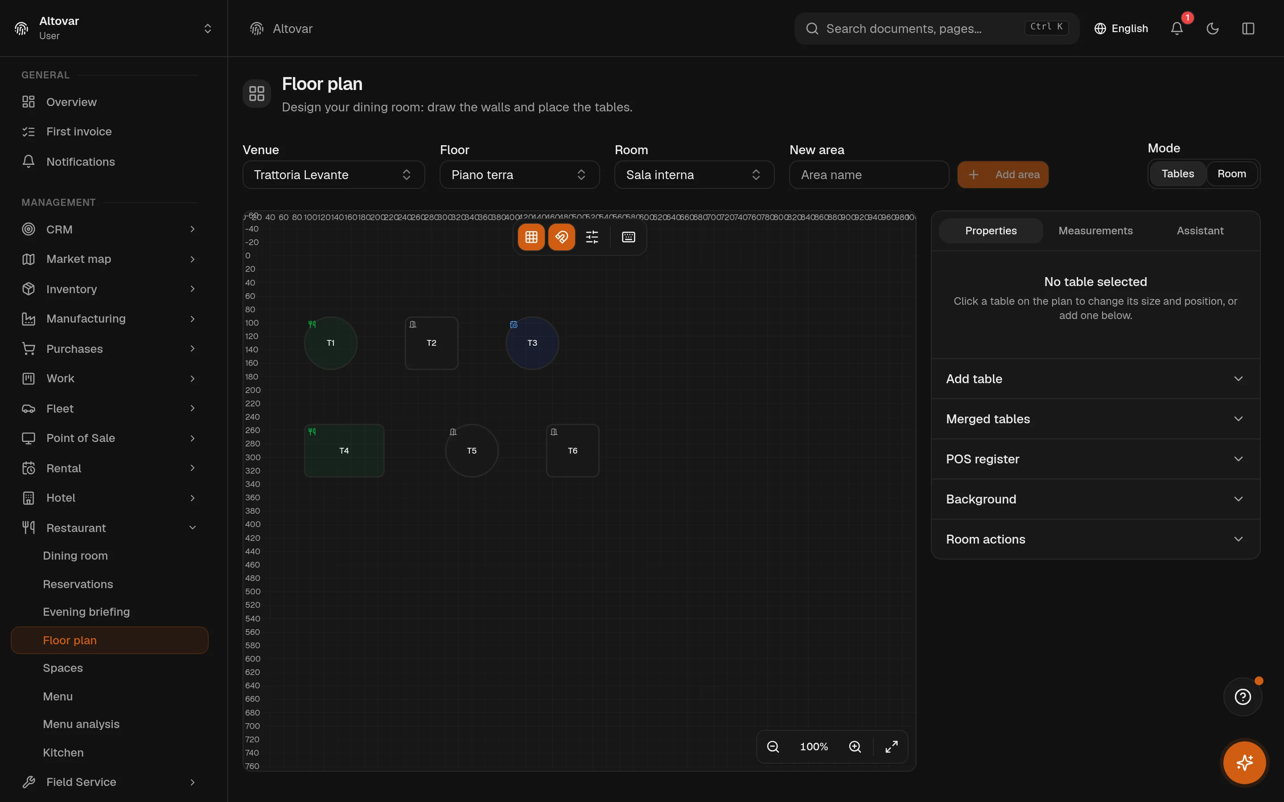Open the Room dropdown showing Sala interna
Screen dimensions: 1284x802
pos(694,175)
